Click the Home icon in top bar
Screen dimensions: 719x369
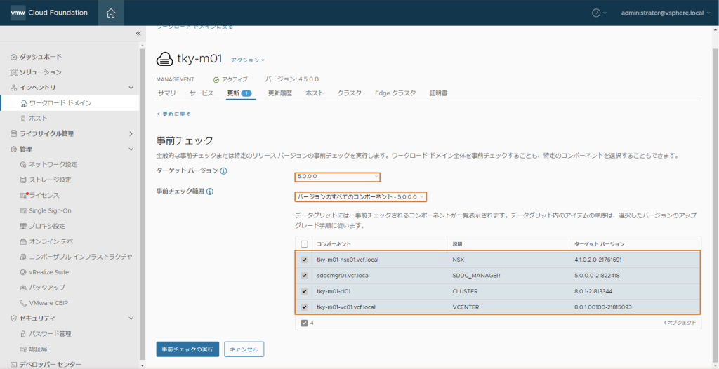[x=111, y=13]
